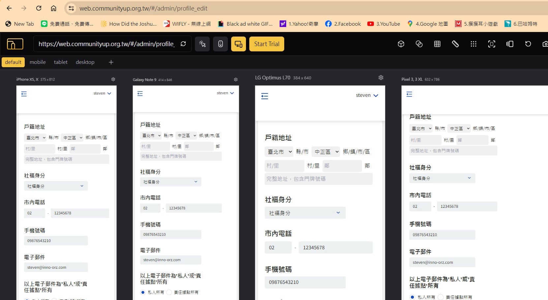Viewport: 548px width, 300px height.
Task: Open the 2.Facebook bookmark
Action: (x=343, y=24)
